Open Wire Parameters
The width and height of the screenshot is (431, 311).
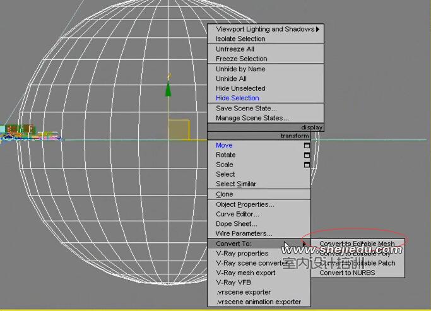pos(259,233)
